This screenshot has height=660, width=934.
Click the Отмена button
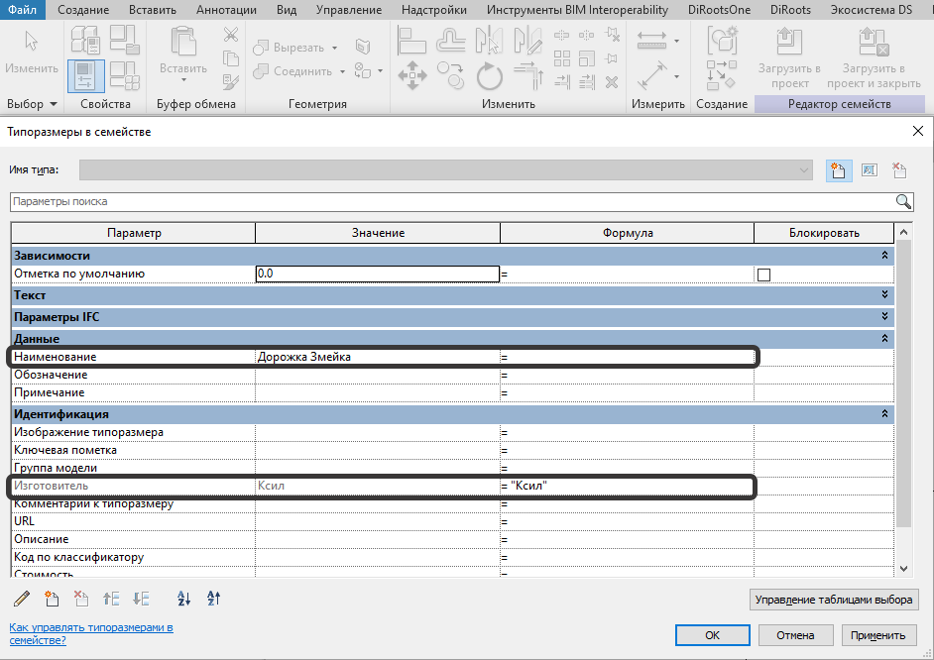[x=795, y=635]
